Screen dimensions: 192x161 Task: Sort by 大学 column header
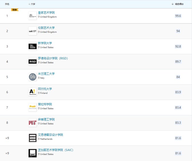(32, 4)
